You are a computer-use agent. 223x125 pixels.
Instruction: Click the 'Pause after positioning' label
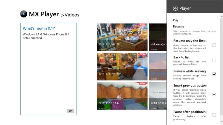(x=190, y=112)
